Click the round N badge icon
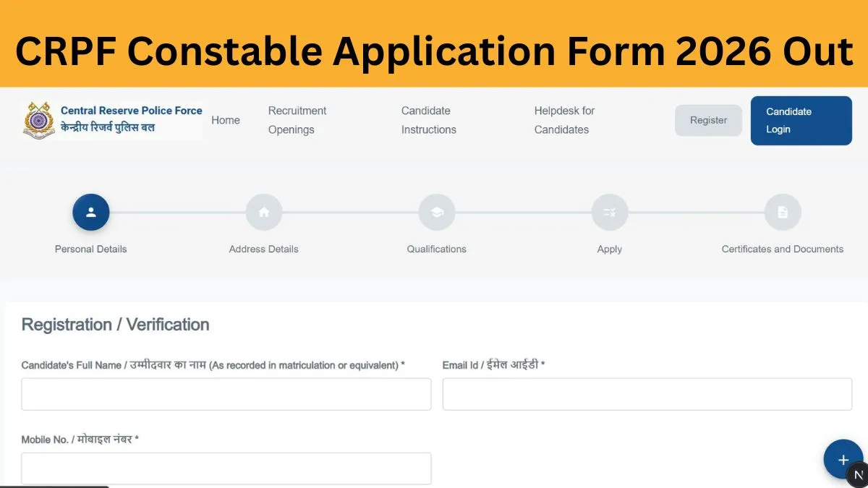 [x=858, y=475]
